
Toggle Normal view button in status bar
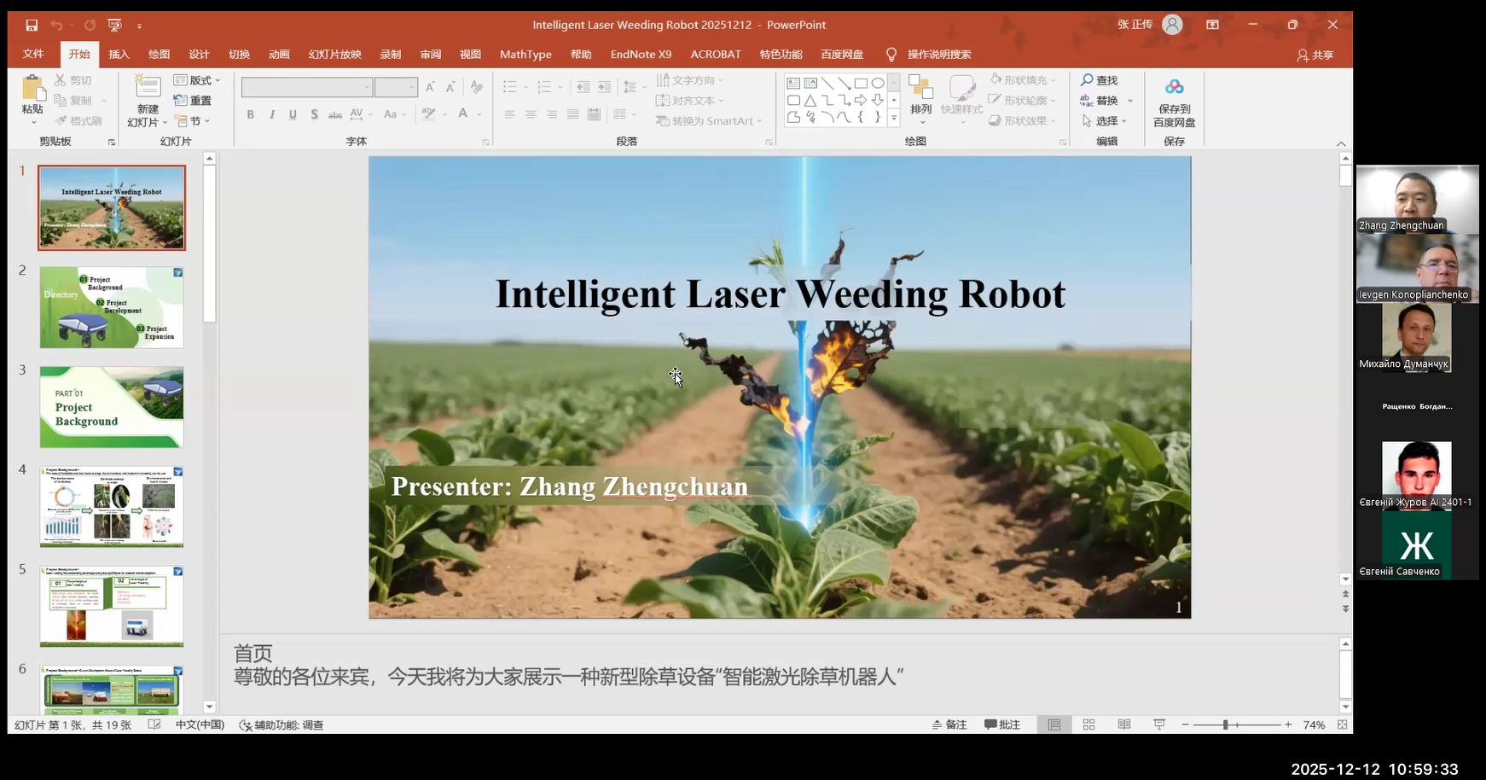1054,725
